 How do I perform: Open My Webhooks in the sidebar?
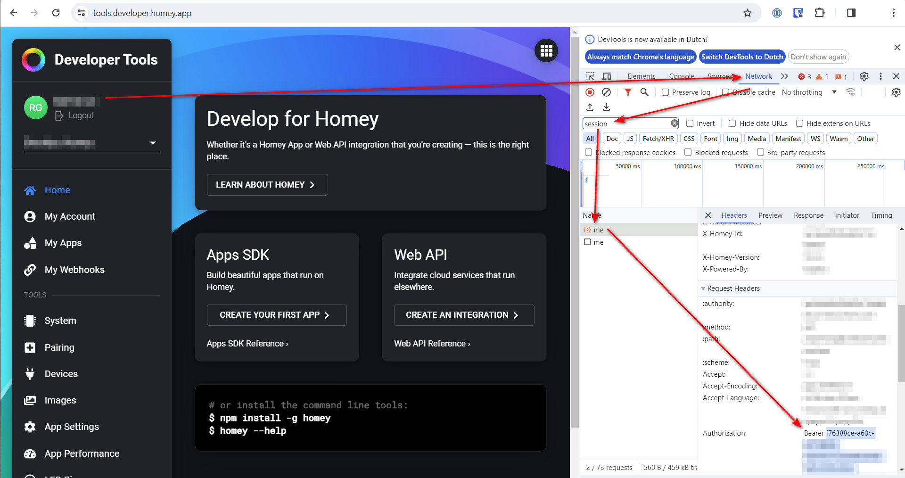74,270
